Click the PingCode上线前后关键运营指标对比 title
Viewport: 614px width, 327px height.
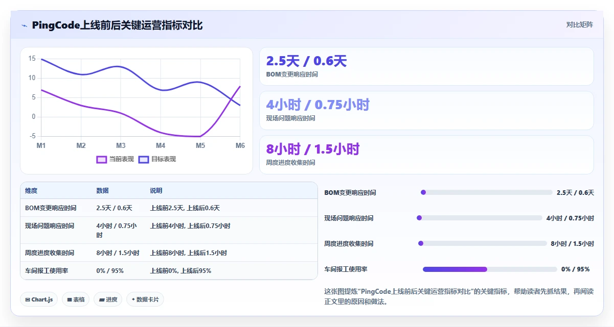pyautogui.click(x=118, y=26)
